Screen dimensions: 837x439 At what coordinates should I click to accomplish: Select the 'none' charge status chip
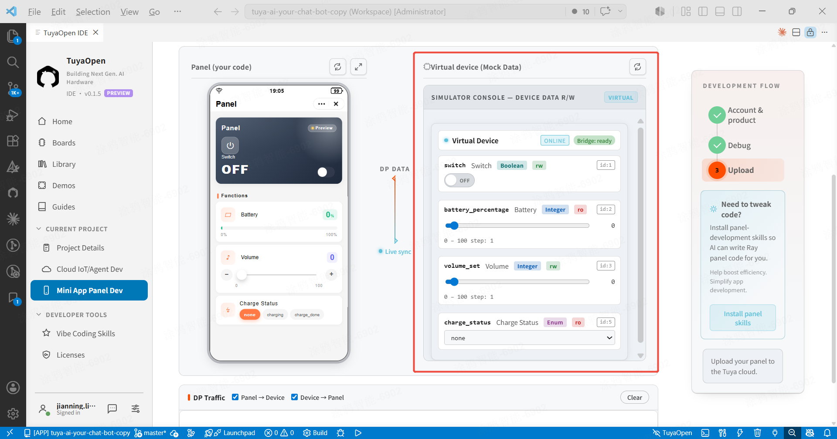[250, 314]
